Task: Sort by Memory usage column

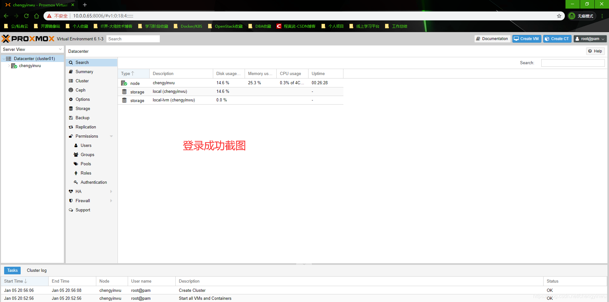Action: tap(261, 74)
